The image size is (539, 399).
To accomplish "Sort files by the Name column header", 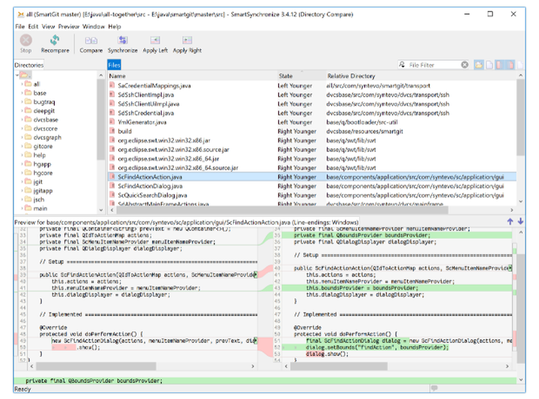I will (192, 76).
